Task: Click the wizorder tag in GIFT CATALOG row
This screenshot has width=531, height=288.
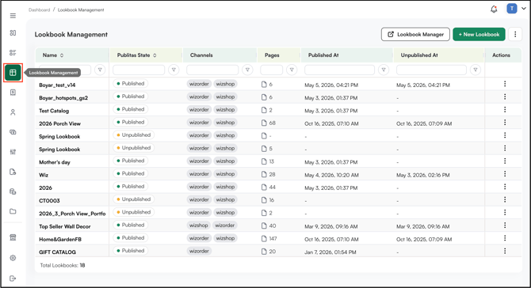Action: (199, 251)
